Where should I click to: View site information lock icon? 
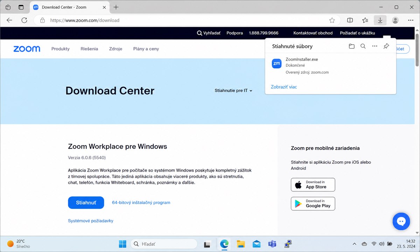pyautogui.click(x=42, y=20)
